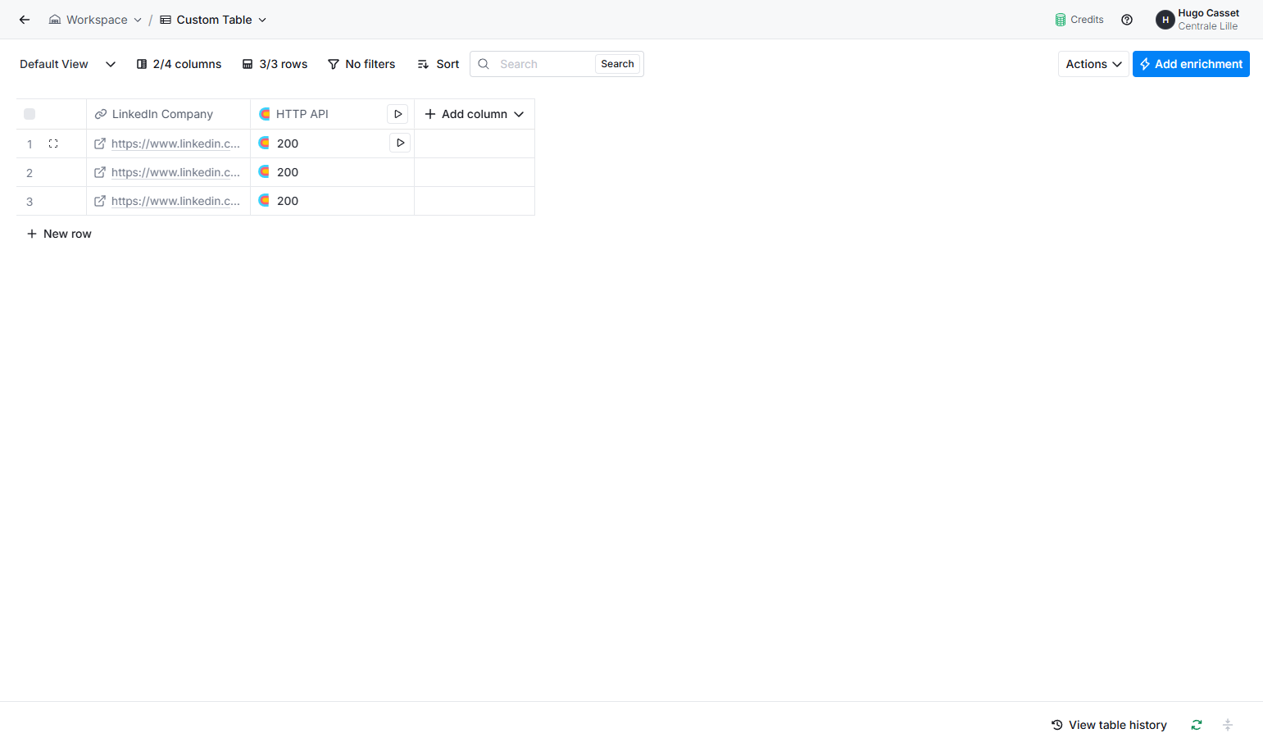
Task: Open View table history
Action: tap(1109, 725)
